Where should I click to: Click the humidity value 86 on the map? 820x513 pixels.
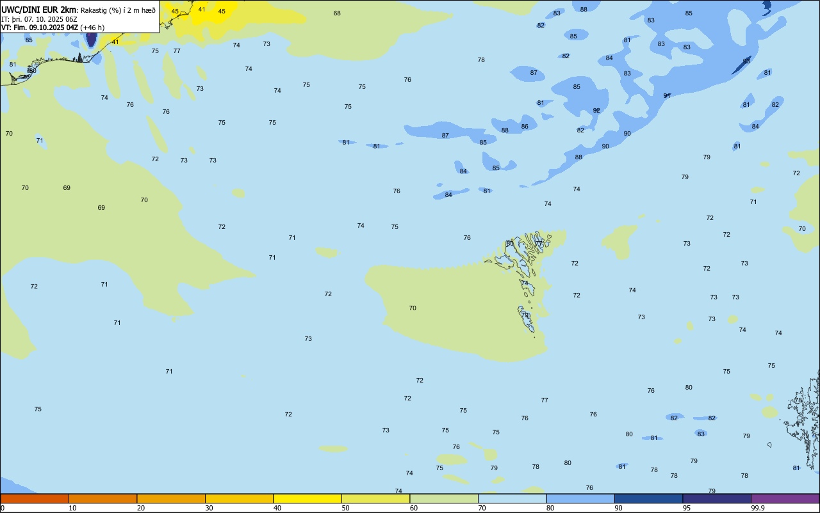point(525,127)
